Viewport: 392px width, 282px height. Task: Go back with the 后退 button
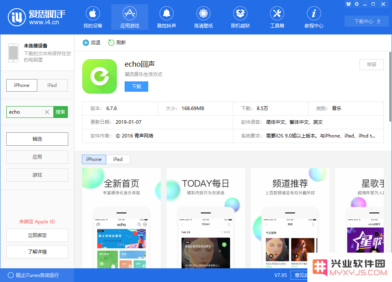point(91,43)
